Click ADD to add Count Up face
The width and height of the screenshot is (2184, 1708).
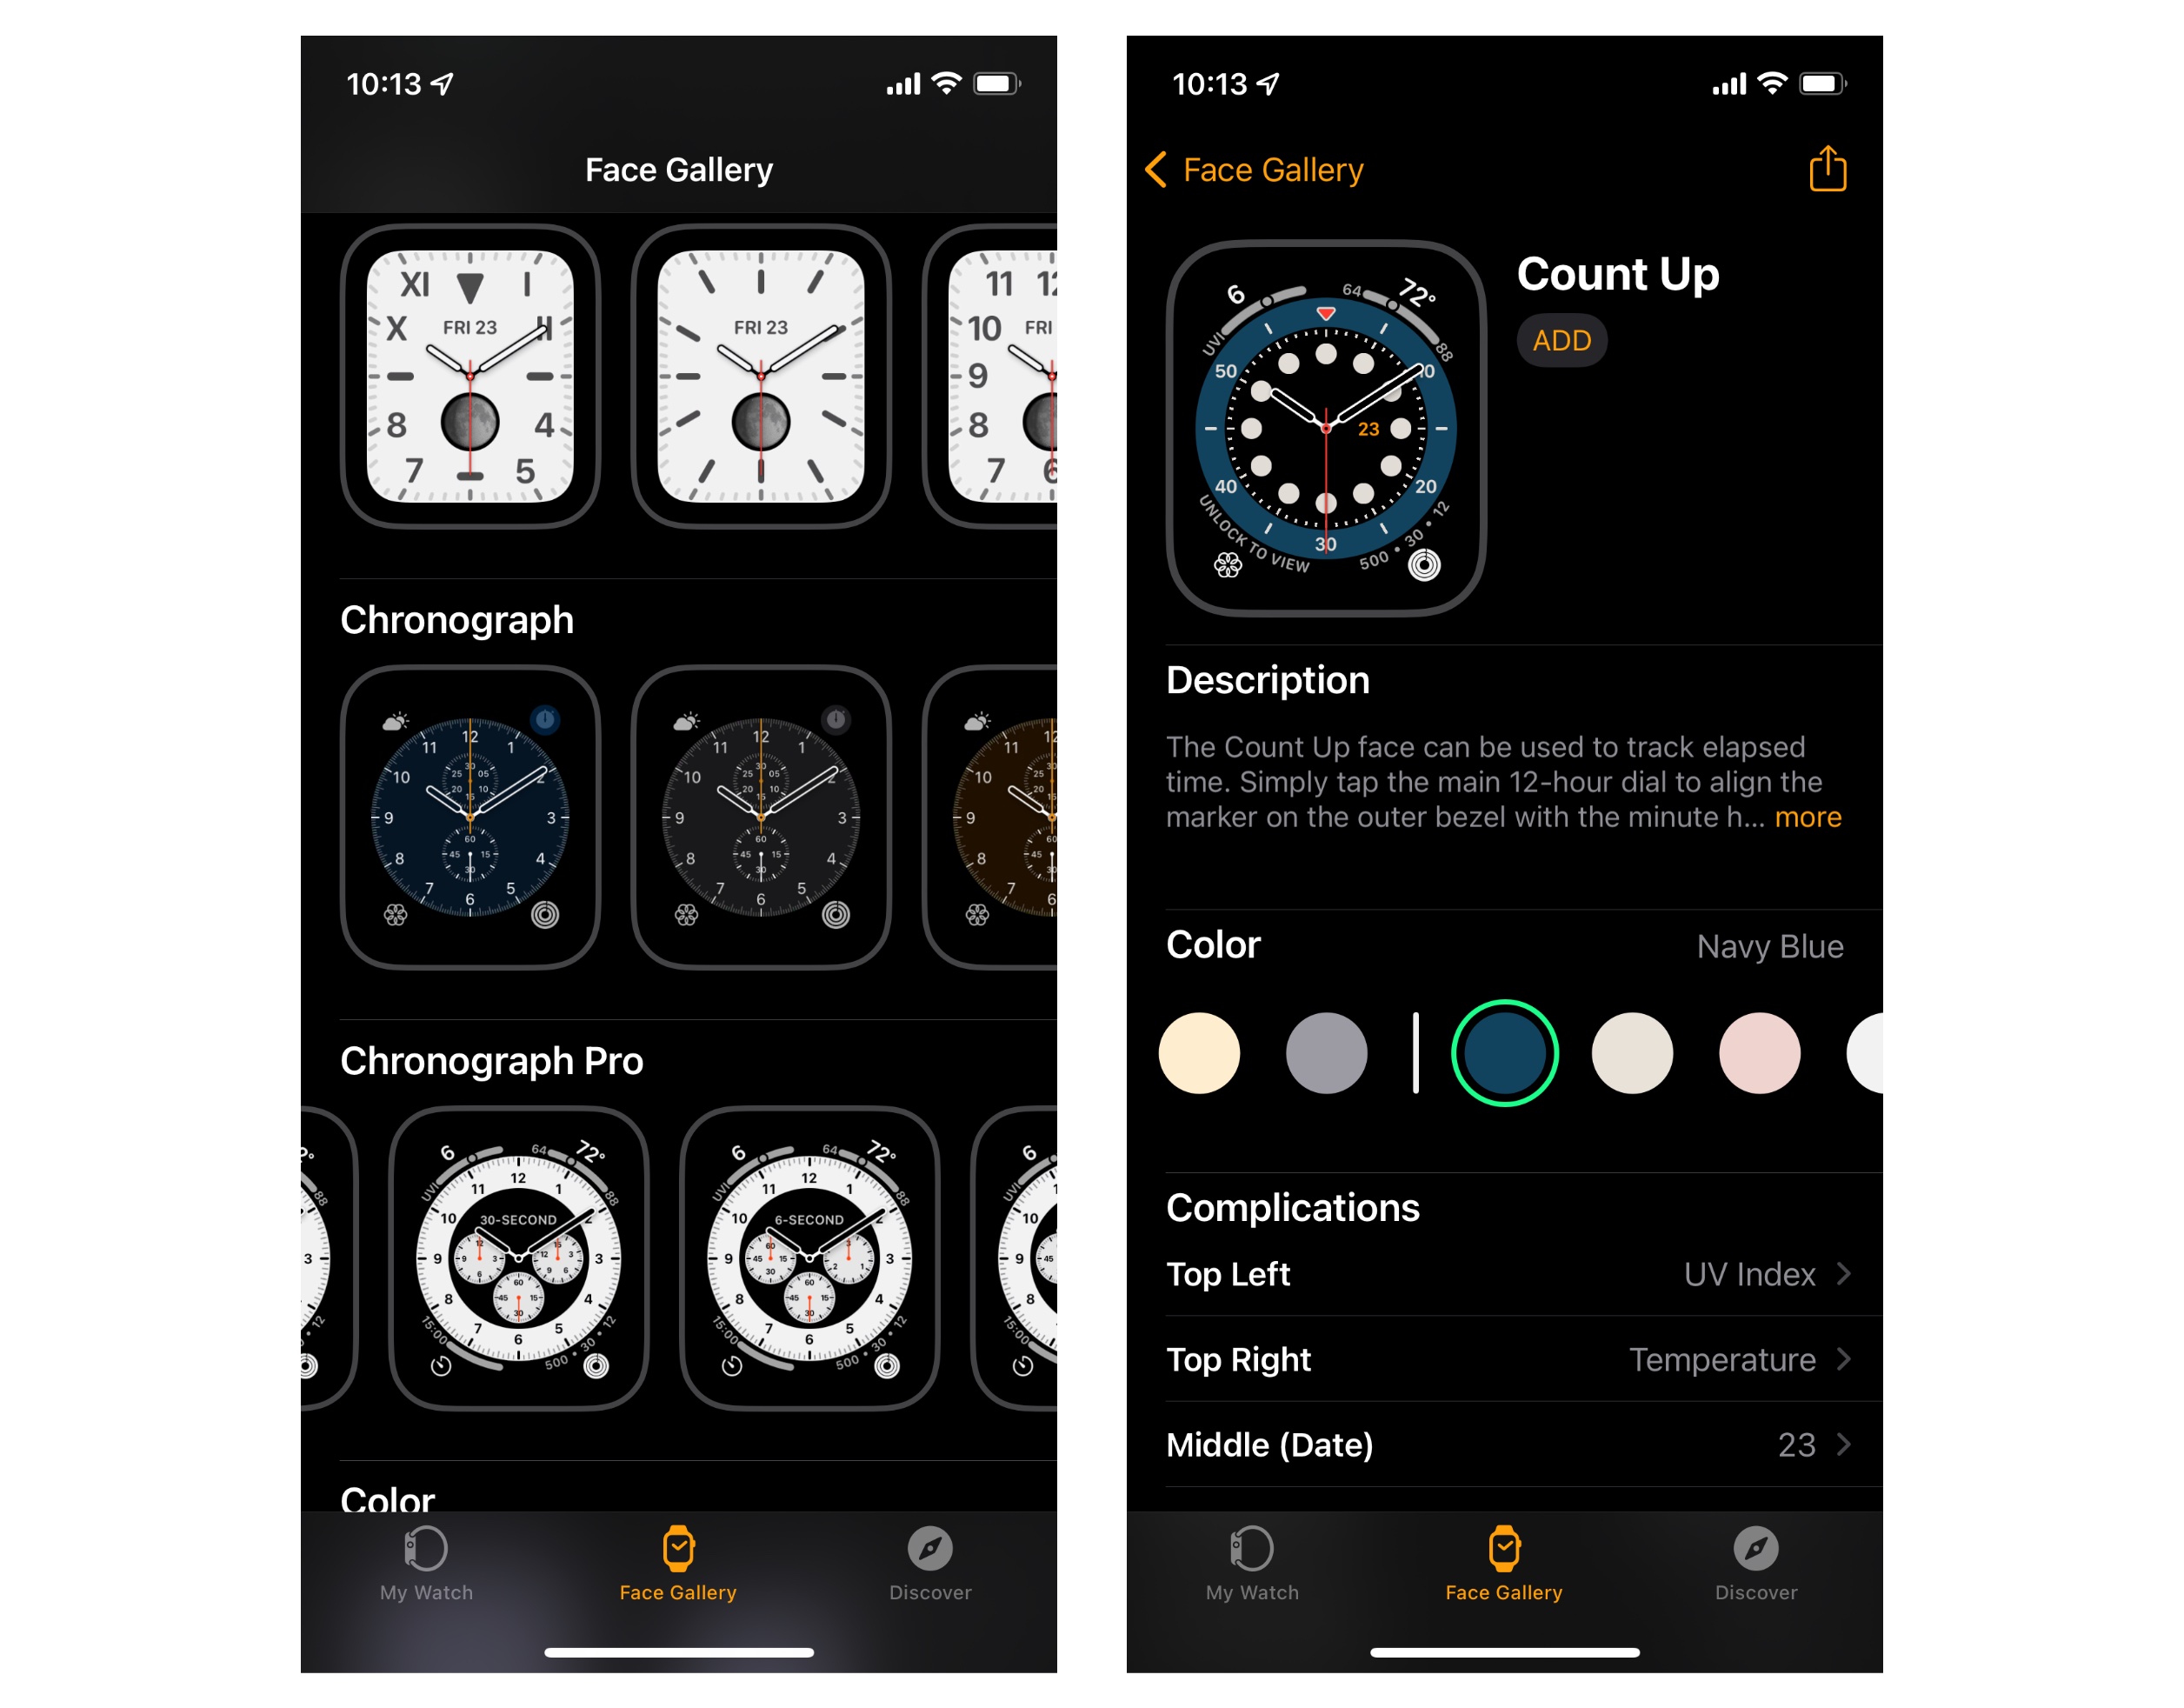(1556, 341)
